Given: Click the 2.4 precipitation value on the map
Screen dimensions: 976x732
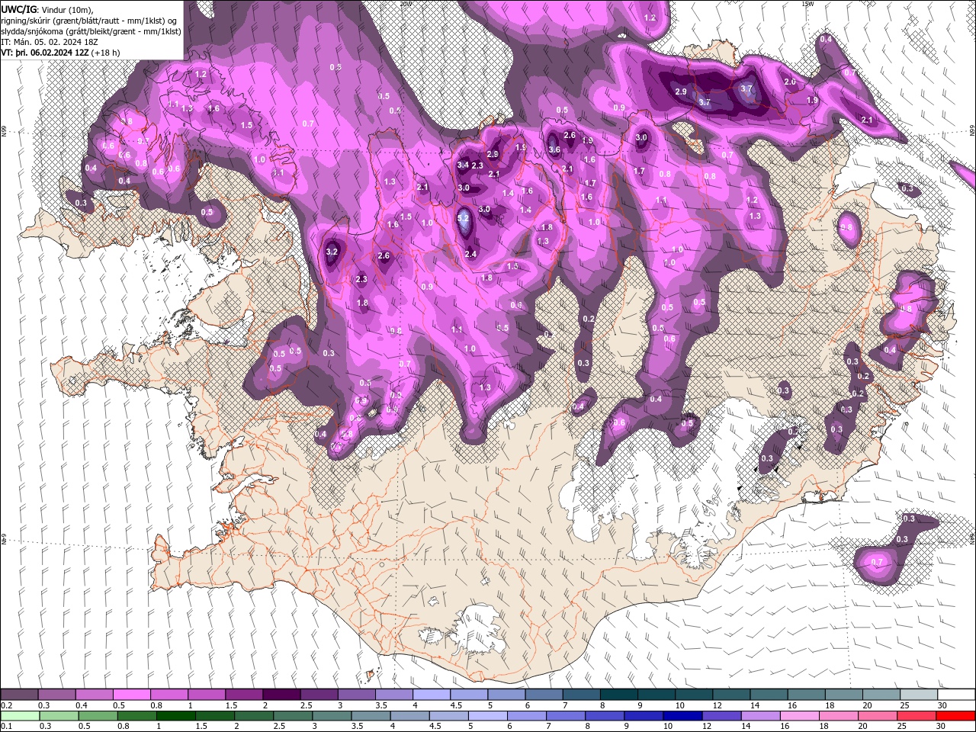Looking at the screenshot, I should (470, 254).
